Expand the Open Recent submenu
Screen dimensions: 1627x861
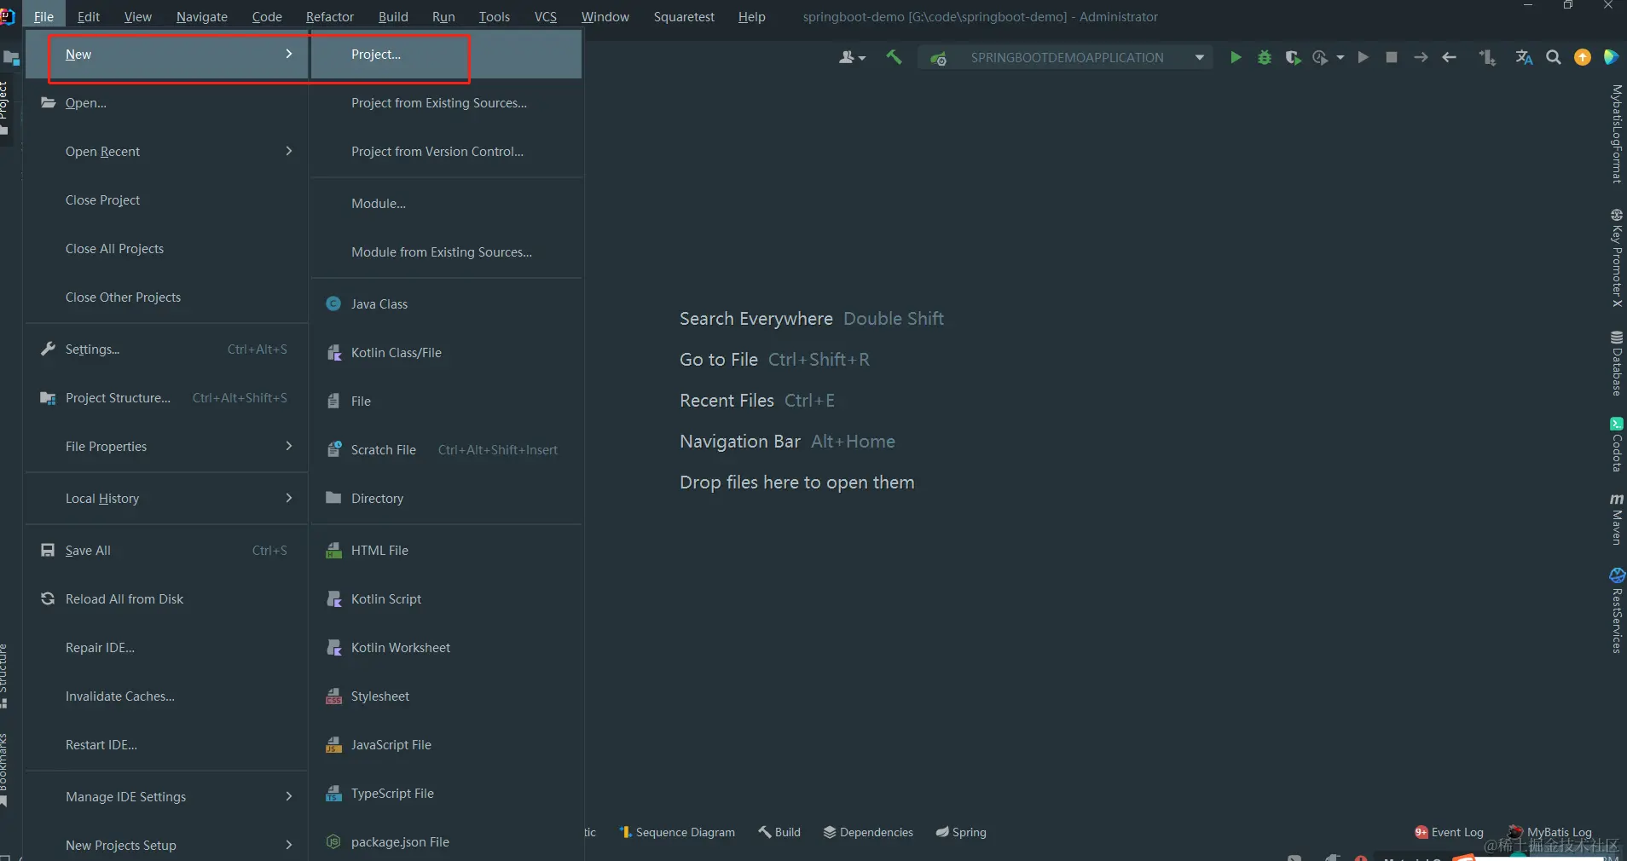click(x=166, y=152)
